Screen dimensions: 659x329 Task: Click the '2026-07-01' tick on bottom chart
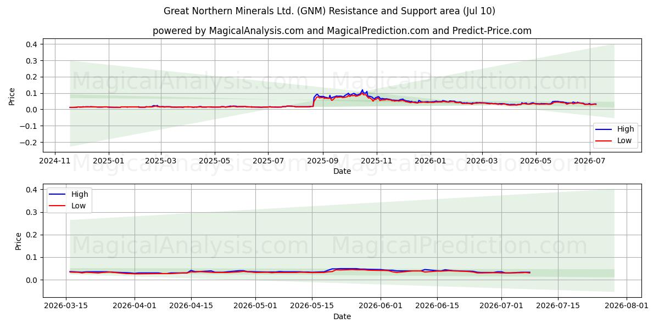click(501, 307)
